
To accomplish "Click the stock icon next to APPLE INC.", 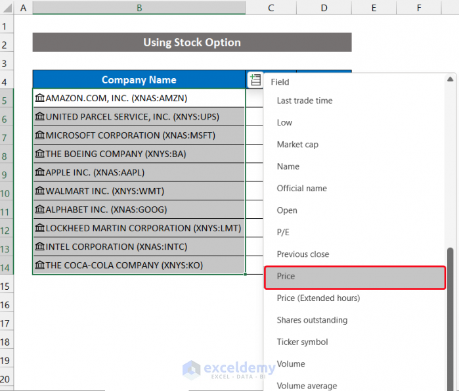I will [x=40, y=172].
